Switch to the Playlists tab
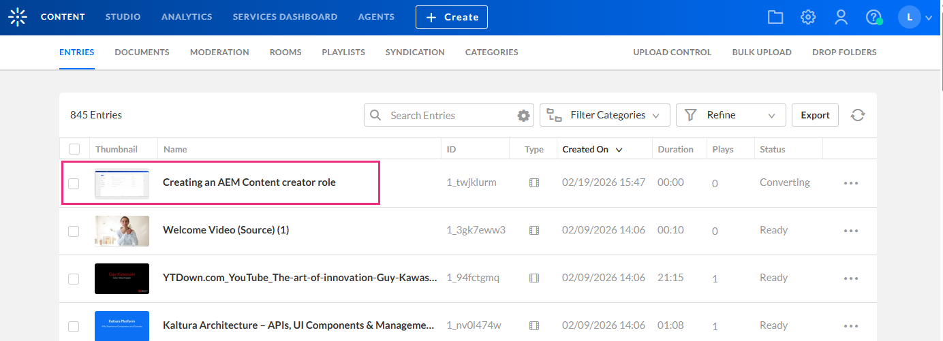 (x=343, y=52)
